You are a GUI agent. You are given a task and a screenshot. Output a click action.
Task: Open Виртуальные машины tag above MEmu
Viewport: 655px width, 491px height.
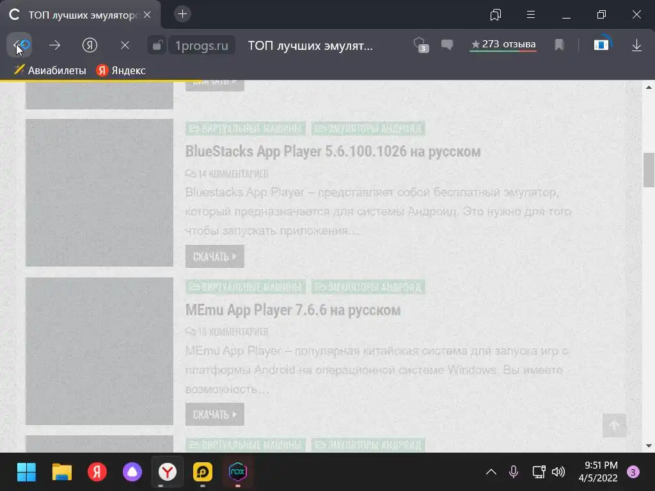(246, 287)
